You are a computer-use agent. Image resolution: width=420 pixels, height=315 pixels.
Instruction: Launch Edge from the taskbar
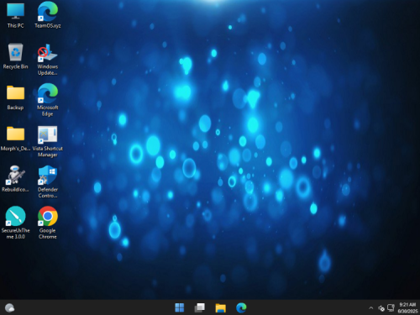click(x=241, y=307)
